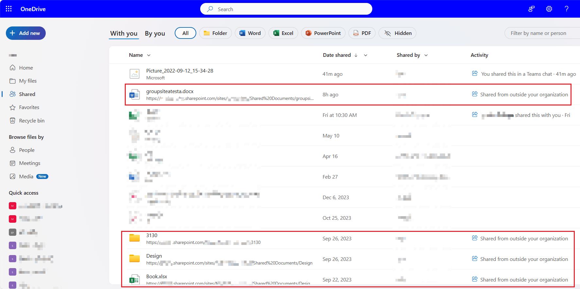Screen dimensions: 580x289
Task: Open My files in the sidebar
Action: pyautogui.click(x=28, y=81)
